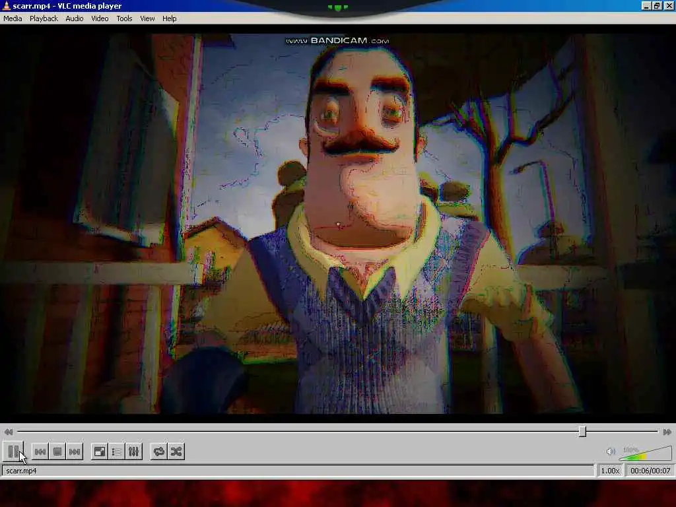Image resolution: width=676 pixels, height=507 pixels.
Task: Stop the video playback
Action: click(57, 452)
